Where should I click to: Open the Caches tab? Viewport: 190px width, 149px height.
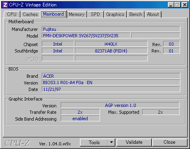[x=30, y=14]
